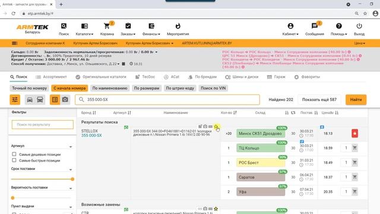Open the Финансы dropdown menu

[151, 29]
